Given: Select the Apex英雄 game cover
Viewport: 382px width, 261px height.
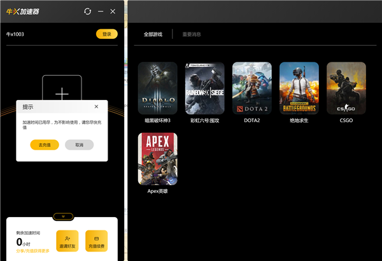Looking at the screenshot, I should 158,159.
